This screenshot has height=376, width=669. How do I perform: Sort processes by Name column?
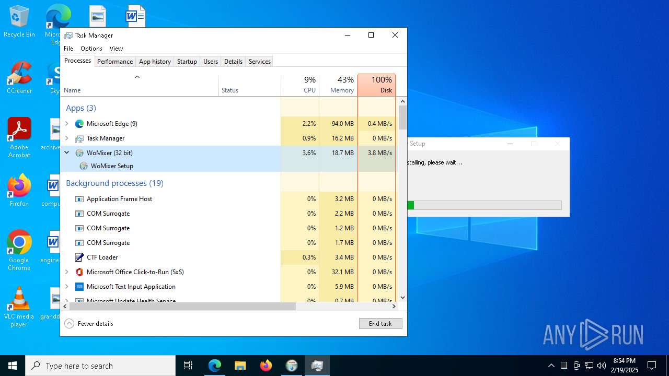point(140,85)
